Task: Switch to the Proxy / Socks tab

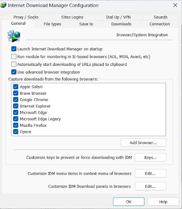Action: click(x=26, y=17)
